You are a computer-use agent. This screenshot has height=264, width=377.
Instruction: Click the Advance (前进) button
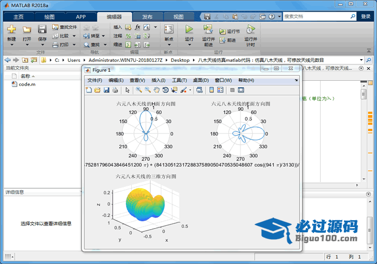point(227,40)
